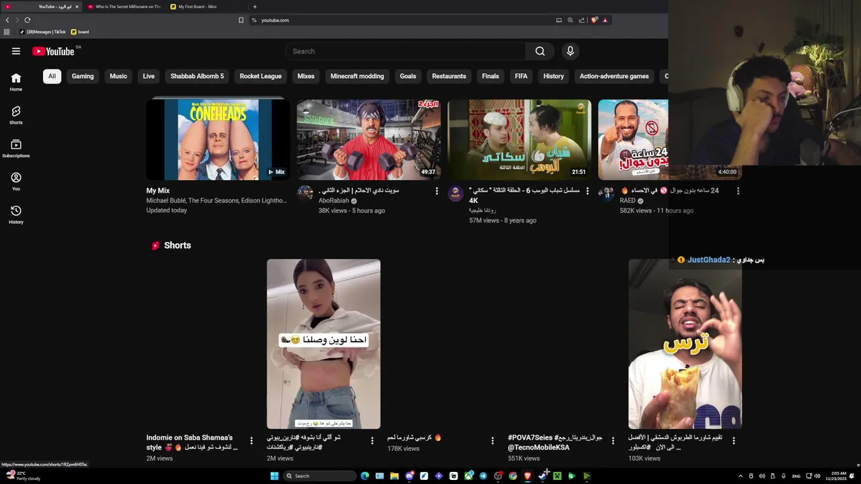Focus the YouTube search field
The height and width of the screenshot is (484, 861).
tap(406, 51)
